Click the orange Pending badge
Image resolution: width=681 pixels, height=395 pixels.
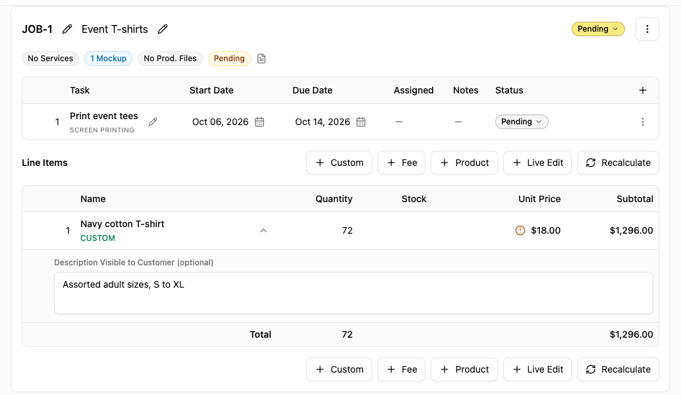point(229,59)
